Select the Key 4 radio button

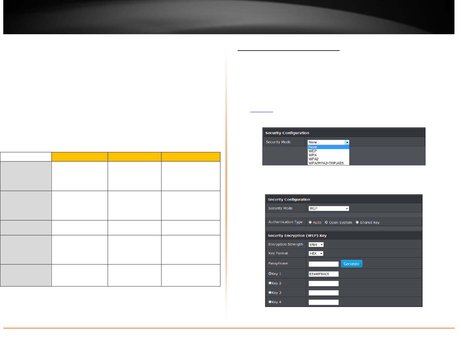(270, 302)
